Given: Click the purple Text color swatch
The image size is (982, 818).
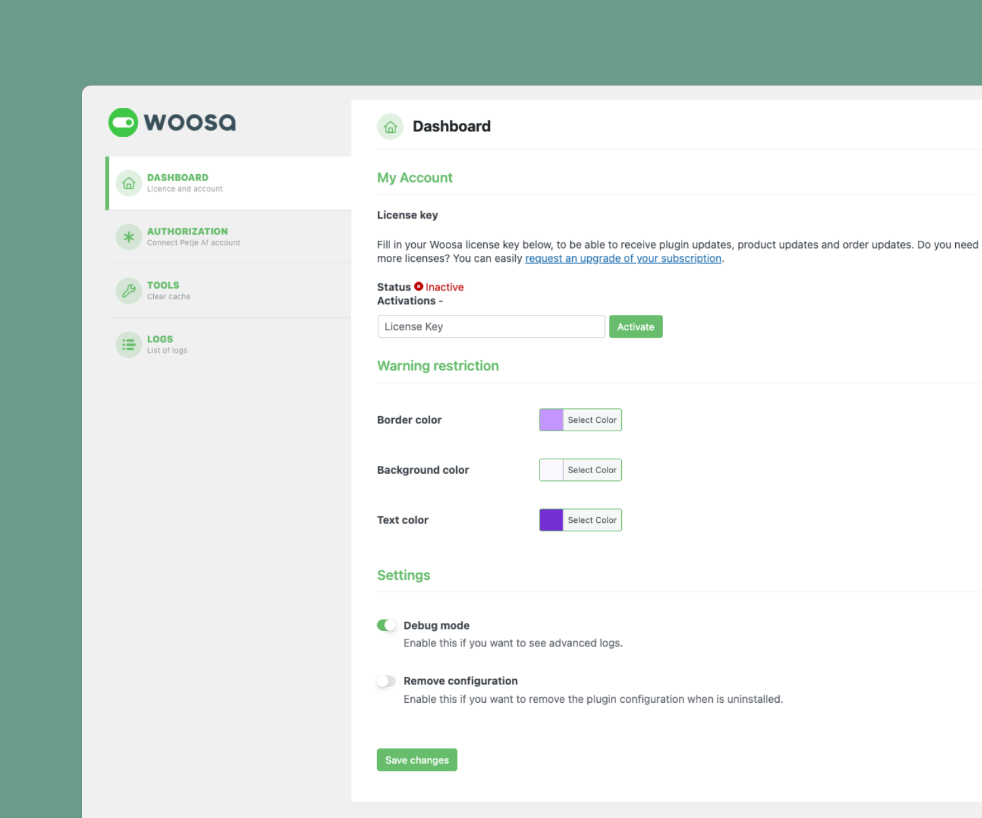Looking at the screenshot, I should [551, 520].
